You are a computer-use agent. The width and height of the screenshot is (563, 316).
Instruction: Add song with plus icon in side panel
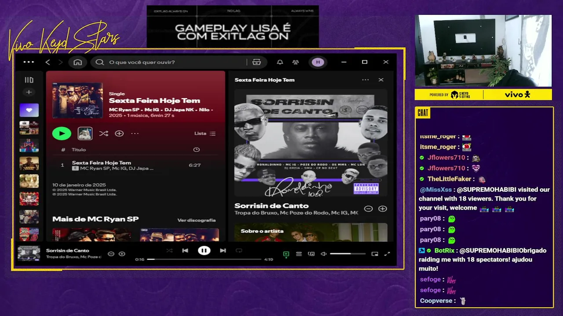click(x=383, y=209)
